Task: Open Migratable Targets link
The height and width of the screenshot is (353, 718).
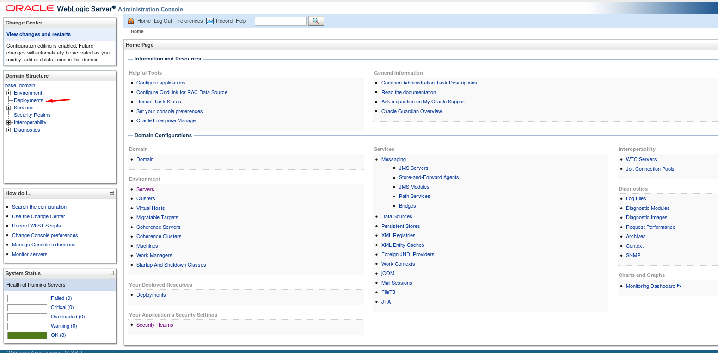Action: 157,217
